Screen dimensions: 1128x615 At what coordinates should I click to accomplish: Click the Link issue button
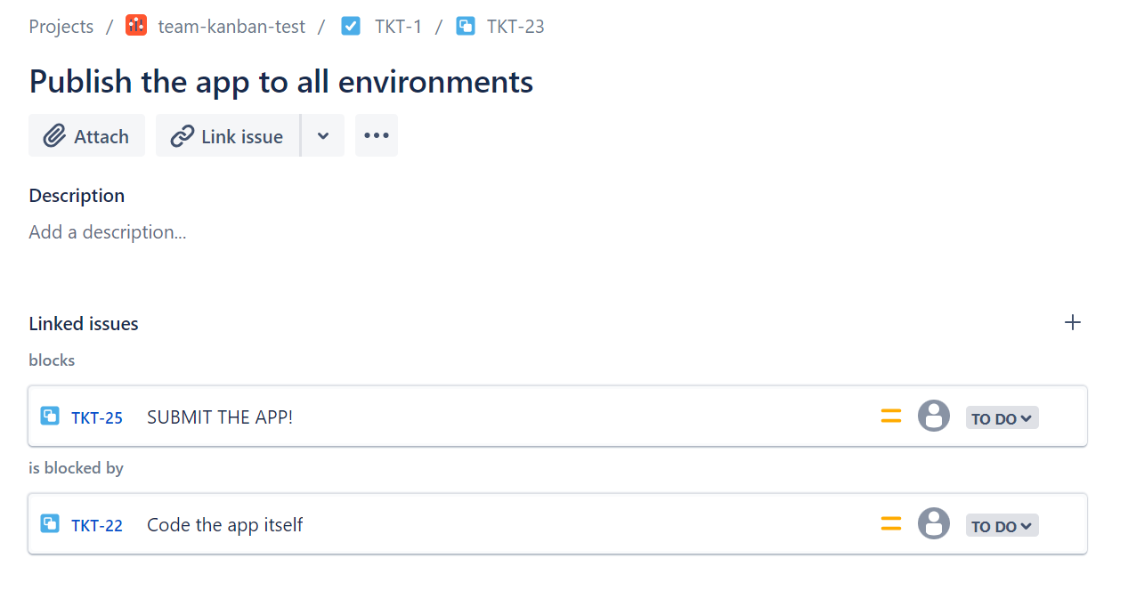pyautogui.click(x=227, y=135)
